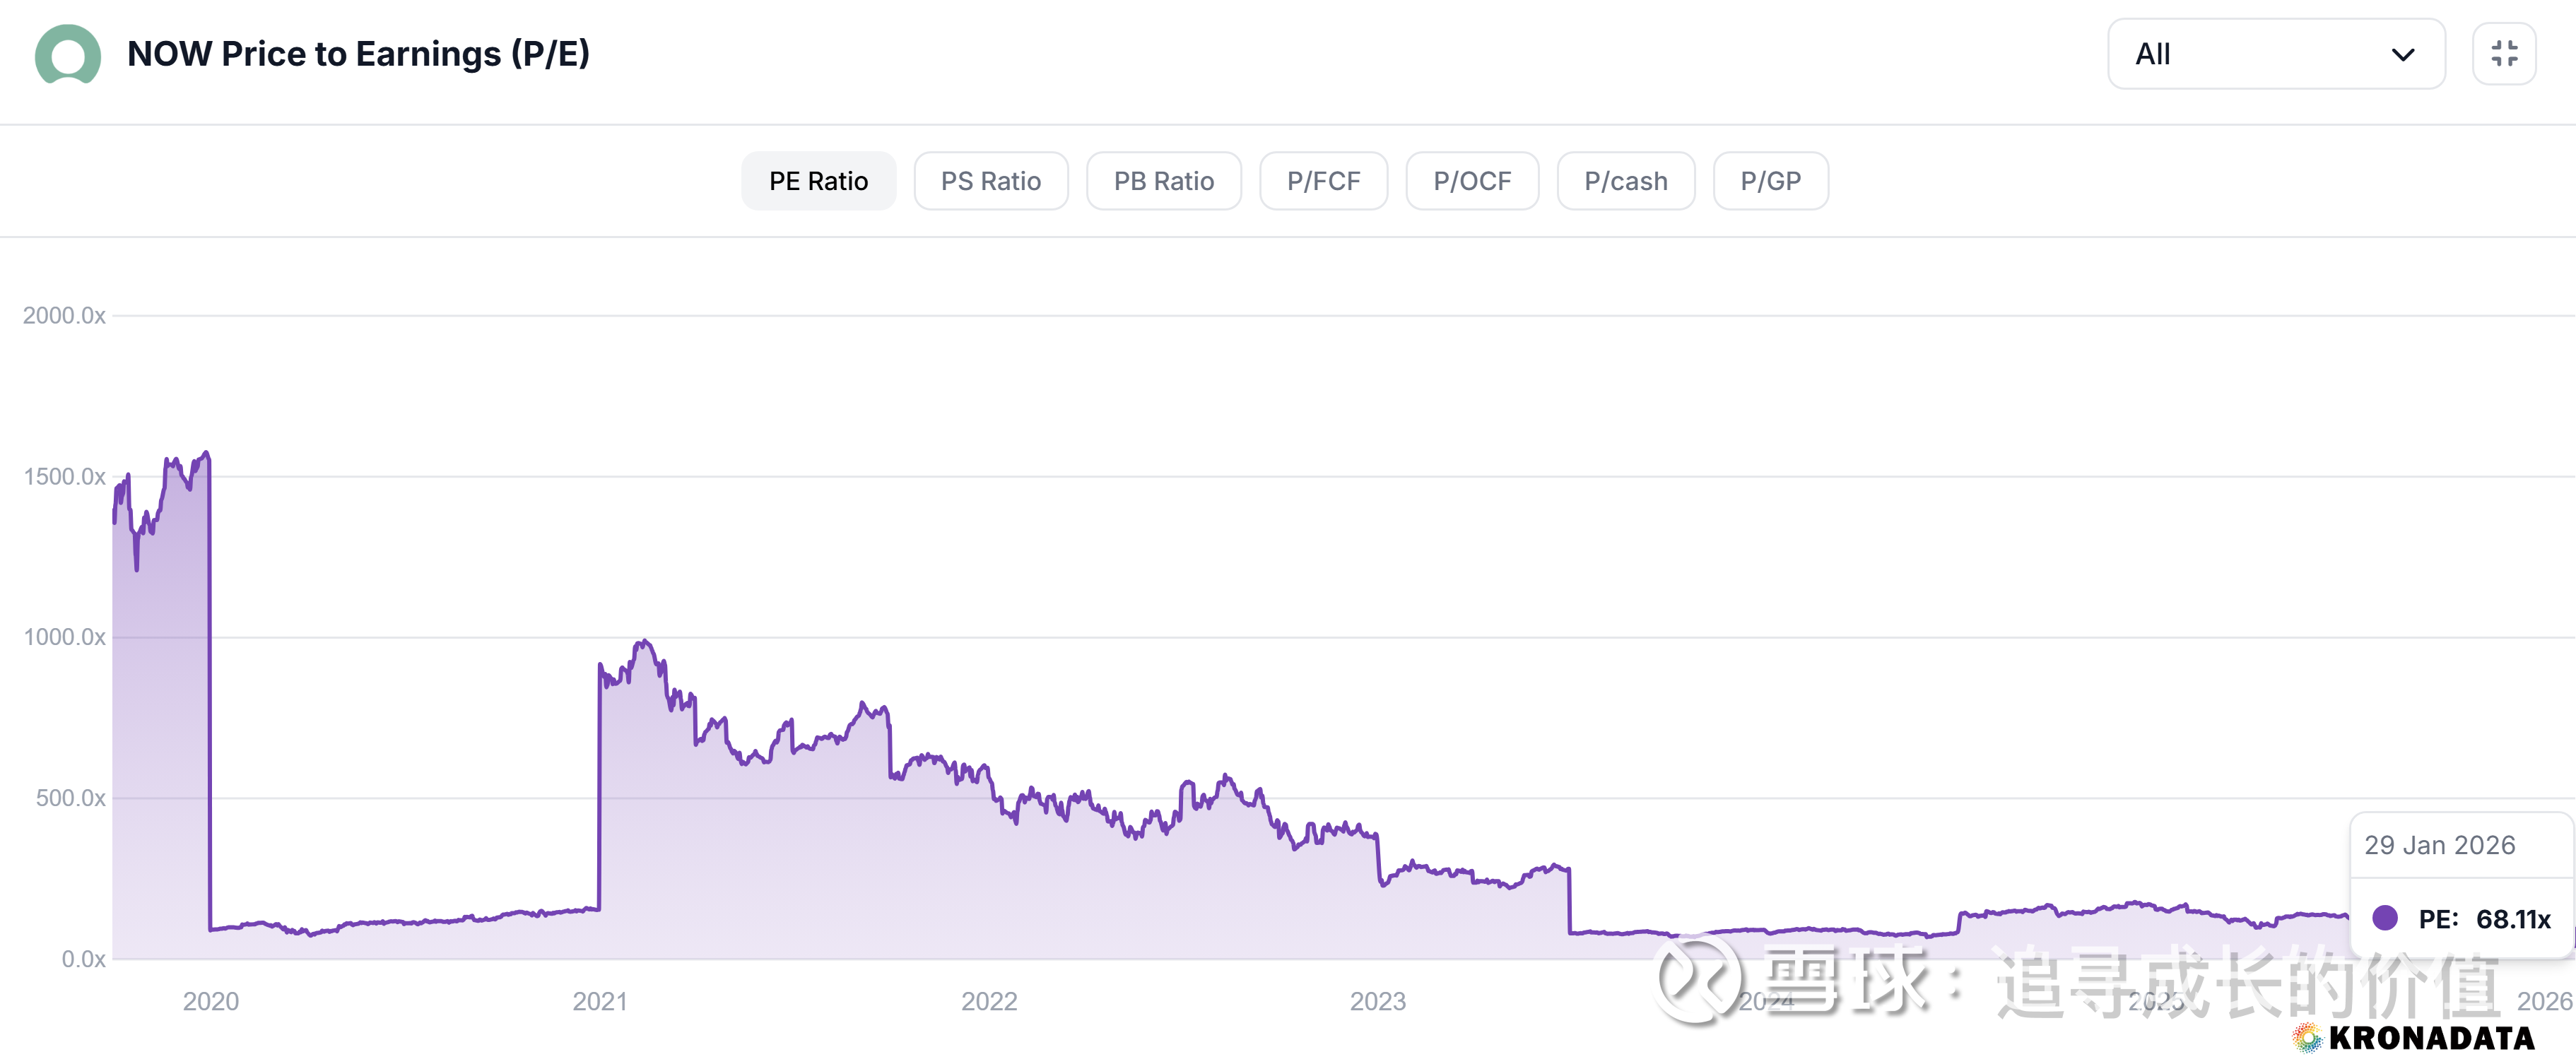Click the 2021 x-axis label
Viewport: 2576px width, 1064px height.
[x=599, y=1001]
